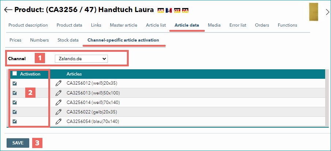The height and width of the screenshot is (151, 331).
Task: Uncheck activation for CA3256054 blau 70x140
Action: 15,121
